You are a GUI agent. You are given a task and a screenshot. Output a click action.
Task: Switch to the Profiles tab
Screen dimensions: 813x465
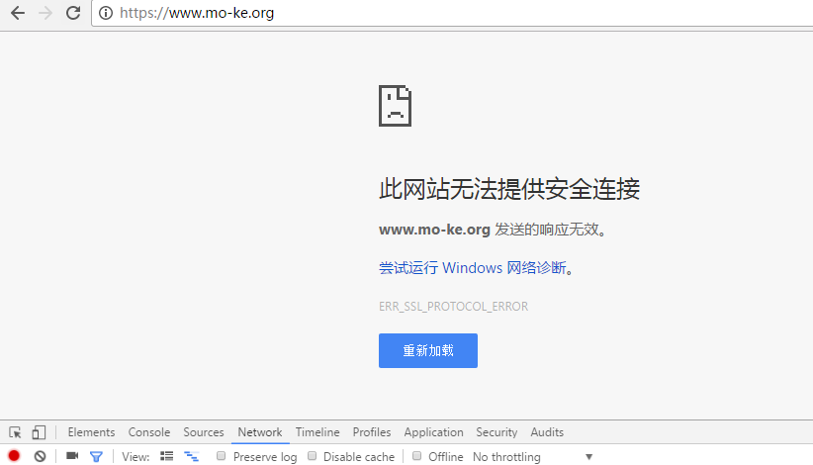click(x=372, y=431)
